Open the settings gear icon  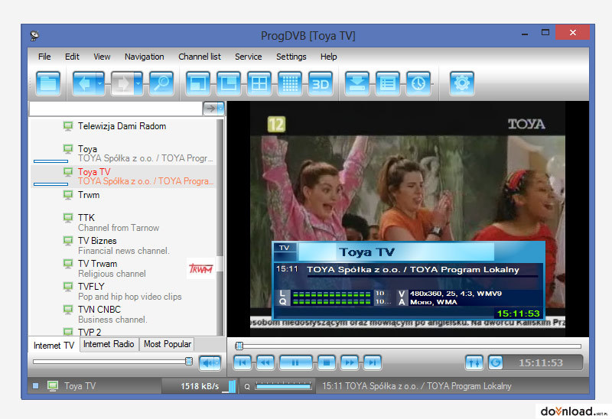point(462,83)
